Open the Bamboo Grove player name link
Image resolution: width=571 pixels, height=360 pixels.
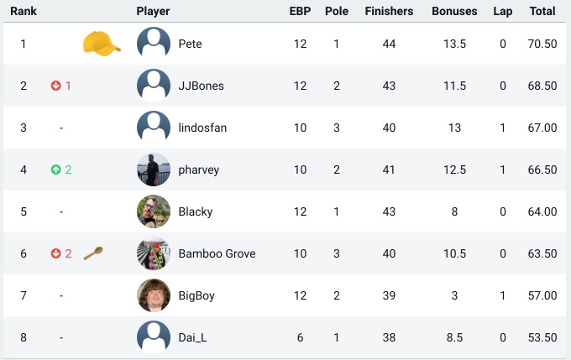(217, 253)
